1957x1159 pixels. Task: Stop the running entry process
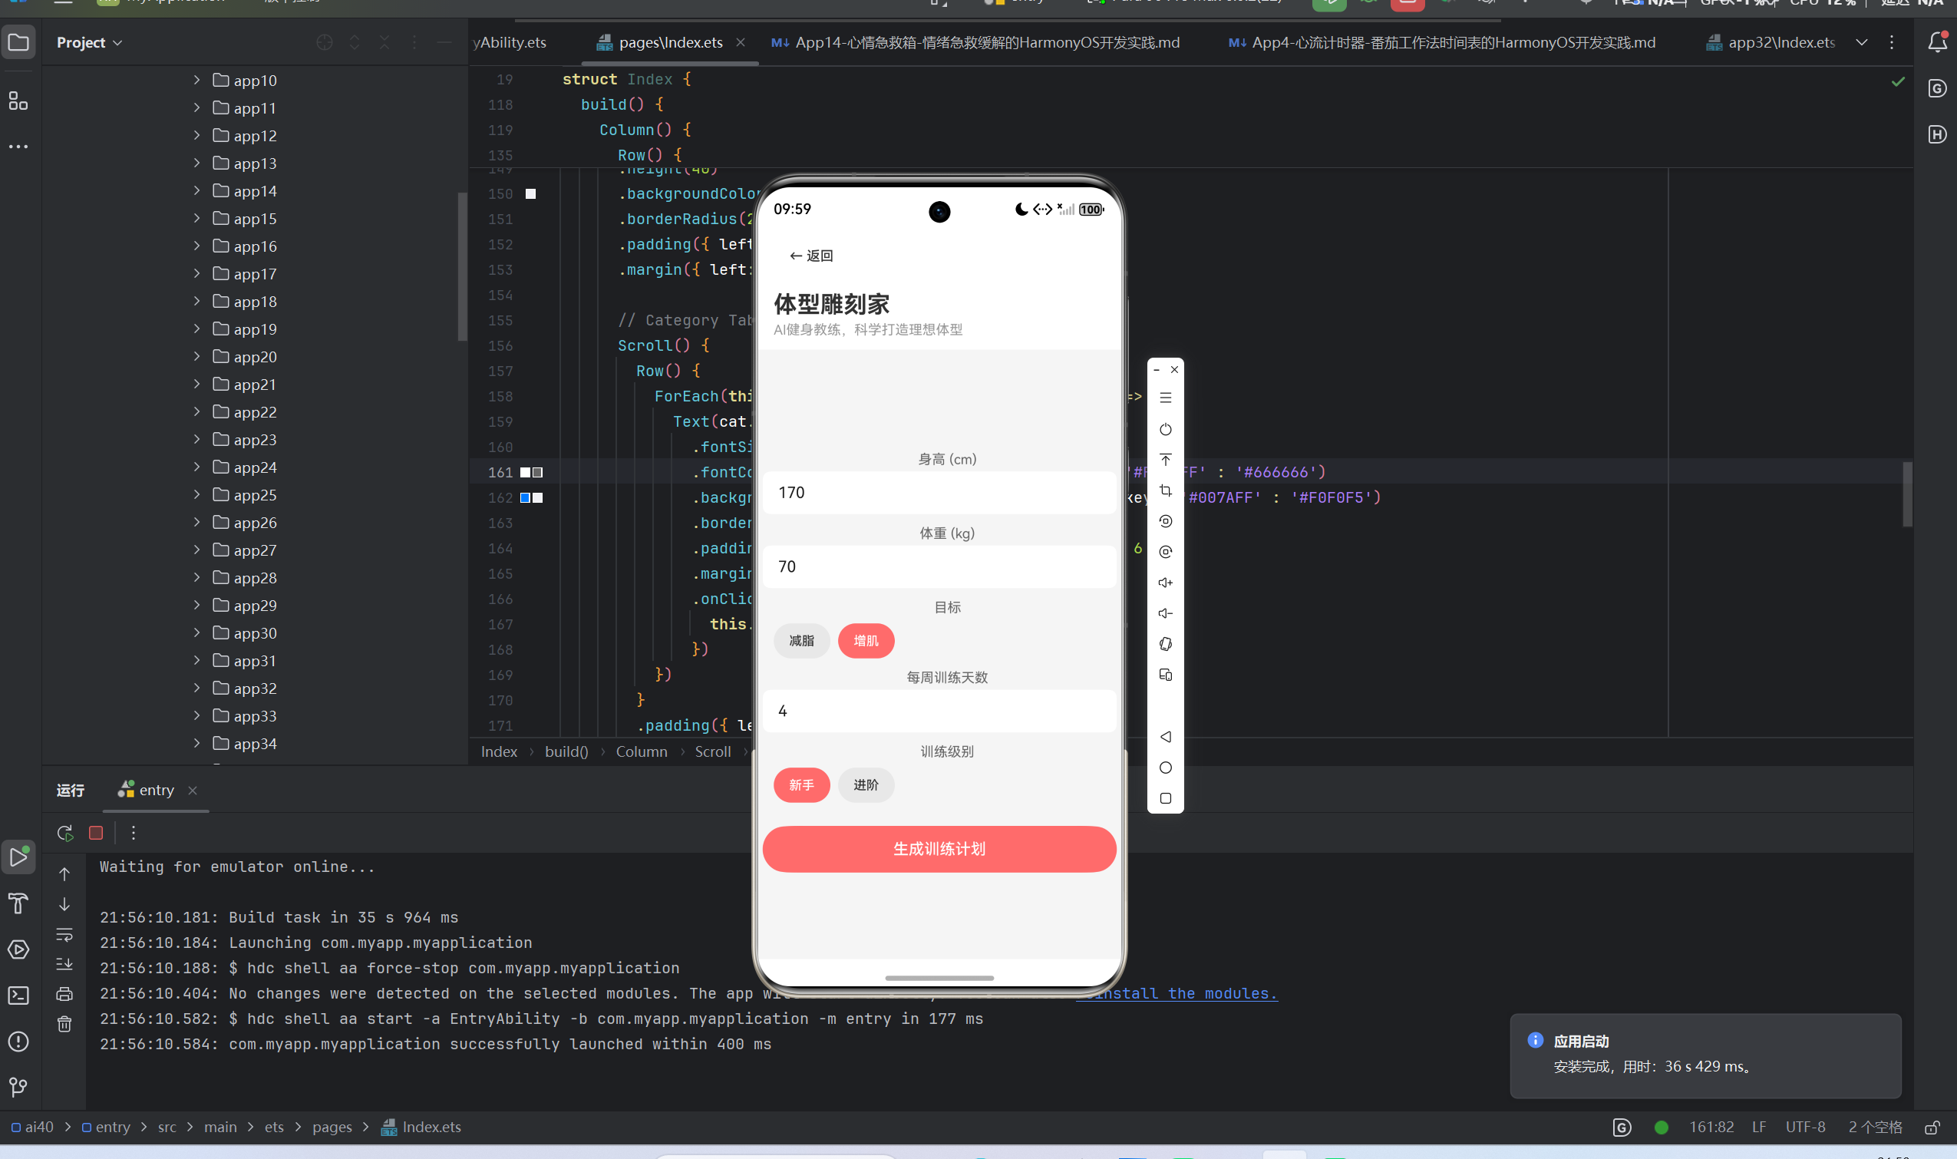(96, 833)
